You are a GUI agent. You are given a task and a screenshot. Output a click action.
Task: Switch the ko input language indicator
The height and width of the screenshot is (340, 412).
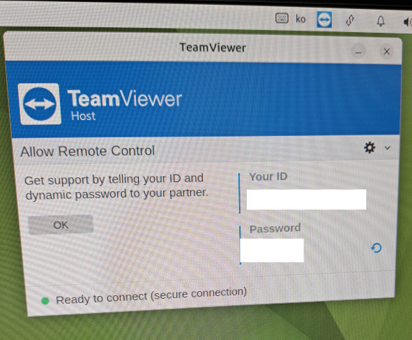pyautogui.click(x=300, y=19)
